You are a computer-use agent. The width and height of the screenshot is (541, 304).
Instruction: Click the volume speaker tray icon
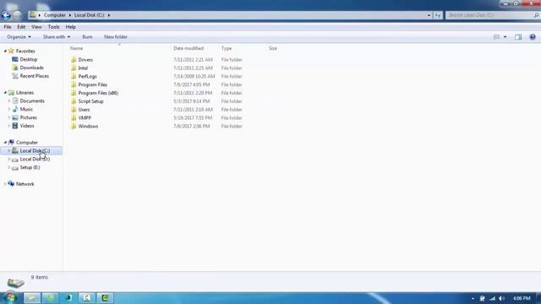click(502, 298)
